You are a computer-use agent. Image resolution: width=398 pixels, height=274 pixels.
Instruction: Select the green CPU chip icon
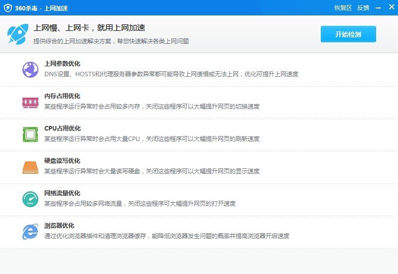30,135
